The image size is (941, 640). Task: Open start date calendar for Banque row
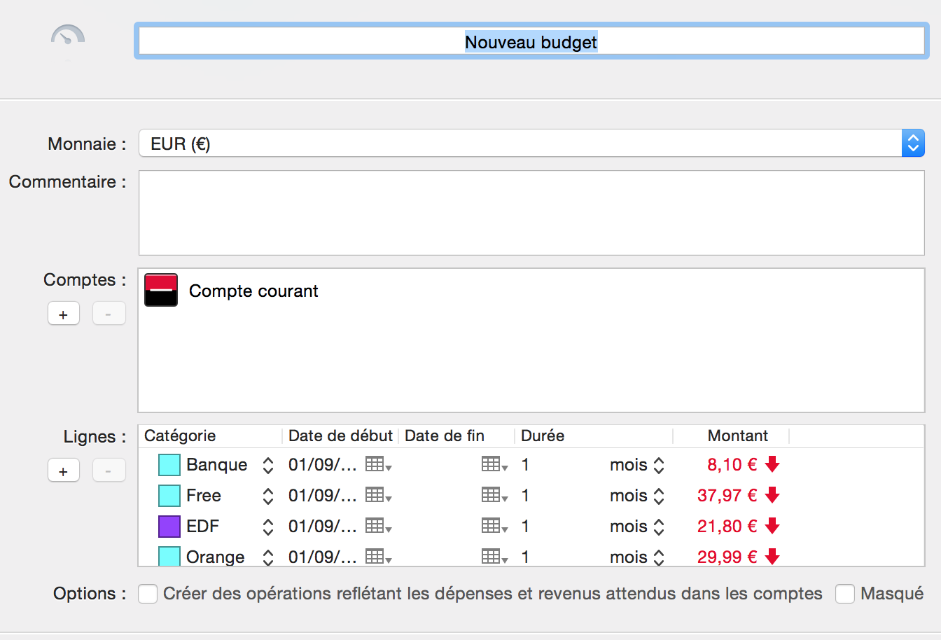point(378,464)
